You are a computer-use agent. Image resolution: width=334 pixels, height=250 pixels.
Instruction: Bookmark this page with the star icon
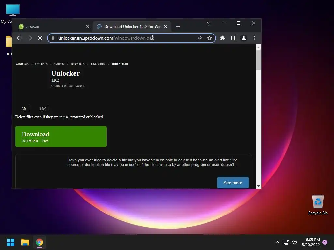210,38
